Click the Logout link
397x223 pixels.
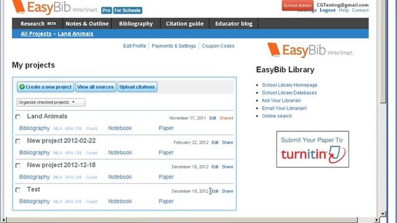328,10
